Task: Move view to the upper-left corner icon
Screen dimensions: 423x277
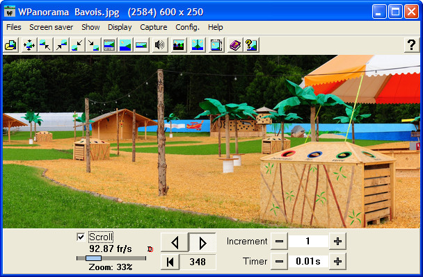Action: click(x=45, y=45)
